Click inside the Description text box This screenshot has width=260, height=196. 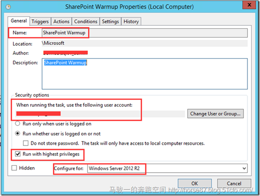pyautogui.click(x=145, y=74)
